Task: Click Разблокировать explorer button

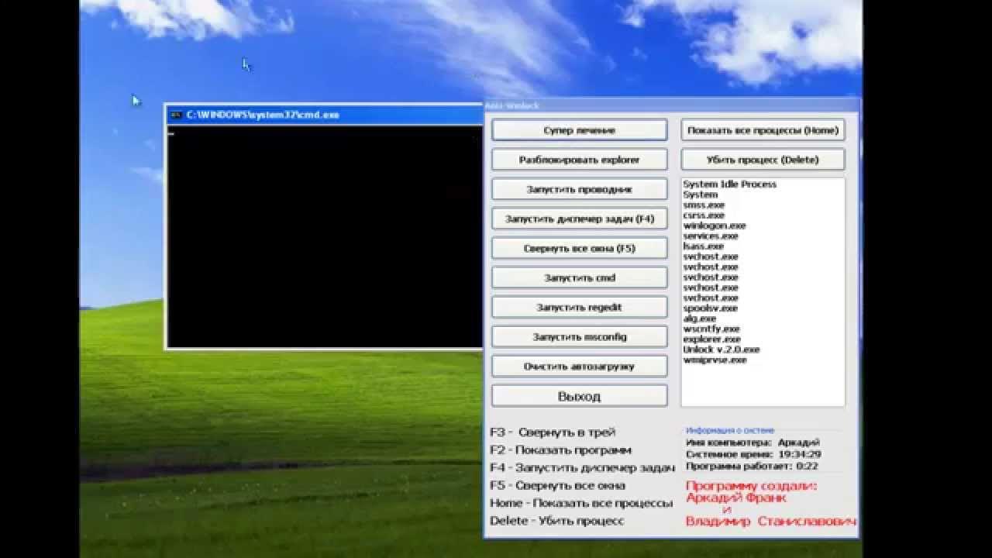Action: [x=580, y=160]
